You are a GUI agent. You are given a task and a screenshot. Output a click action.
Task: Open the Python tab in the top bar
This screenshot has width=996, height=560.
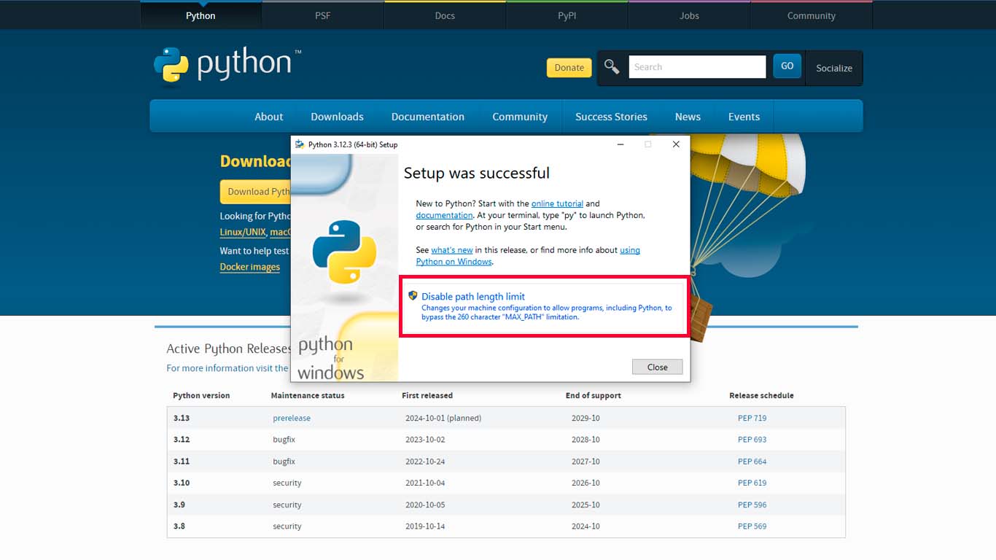(201, 15)
